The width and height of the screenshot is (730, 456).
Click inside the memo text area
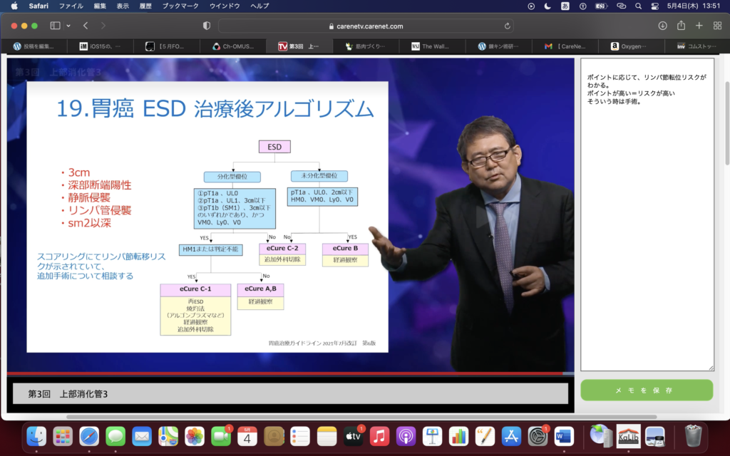coord(647,235)
